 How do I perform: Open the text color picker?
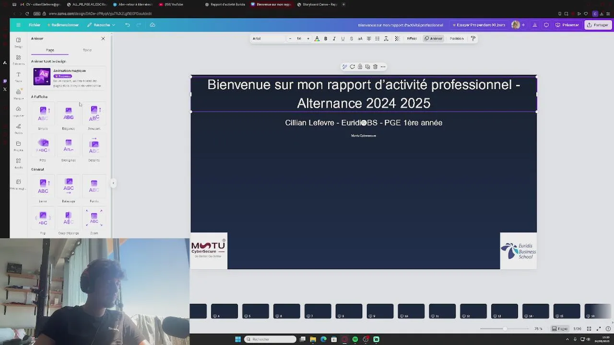pyautogui.click(x=317, y=38)
